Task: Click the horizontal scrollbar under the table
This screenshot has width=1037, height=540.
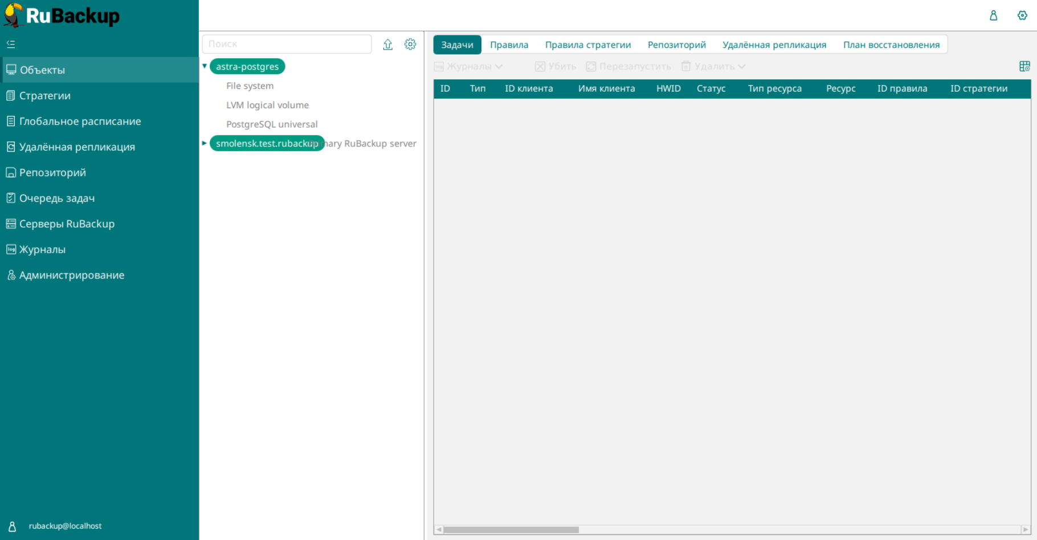Action: 511,530
